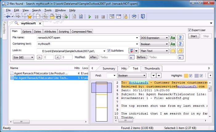Image resolution: width=216 pixels, height=132 pixels.
Task: Open calendar picker for After date
Action: pyautogui.click(x=132, y=57)
